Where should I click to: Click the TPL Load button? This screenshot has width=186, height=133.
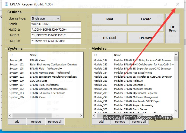(109, 38)
